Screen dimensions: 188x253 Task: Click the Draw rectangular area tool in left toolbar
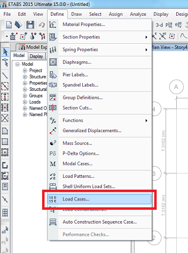point(5,142)
